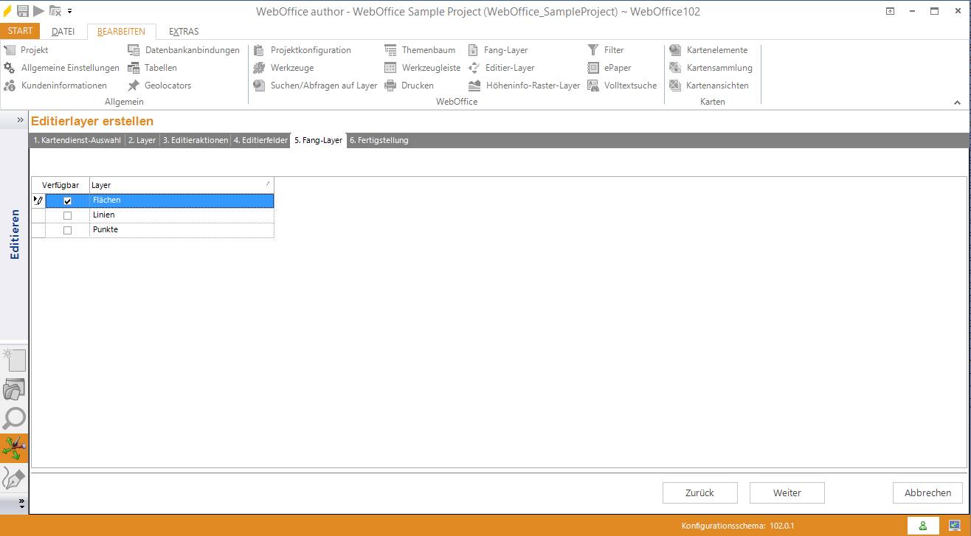The height and width of the screenshot is (536, 971).
Task: Click the Verfügbar column header
Action: 61,185
